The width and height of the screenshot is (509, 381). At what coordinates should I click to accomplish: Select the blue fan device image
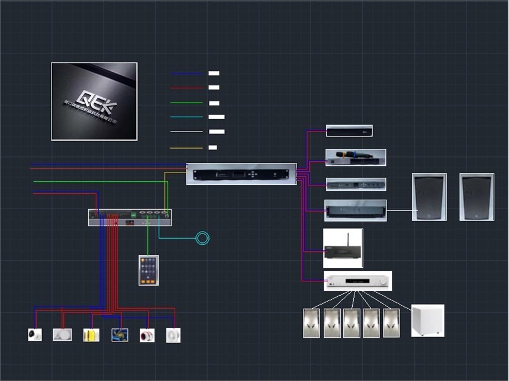(120, 335)
